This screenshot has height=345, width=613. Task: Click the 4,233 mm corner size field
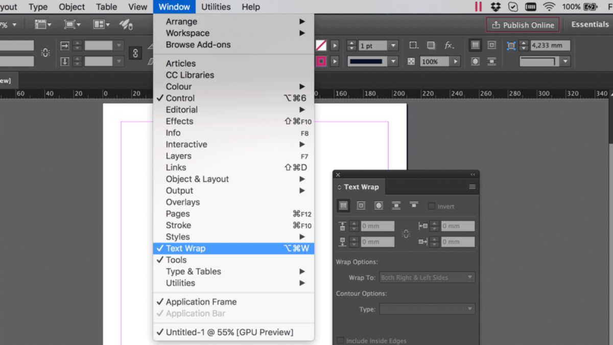(x=550, y=45)
